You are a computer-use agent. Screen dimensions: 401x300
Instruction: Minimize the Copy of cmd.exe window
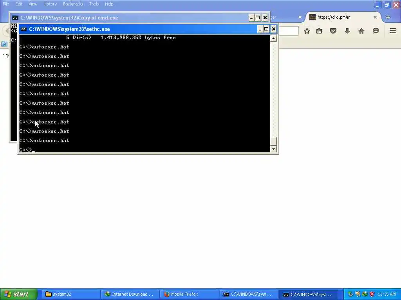(251, 18)
